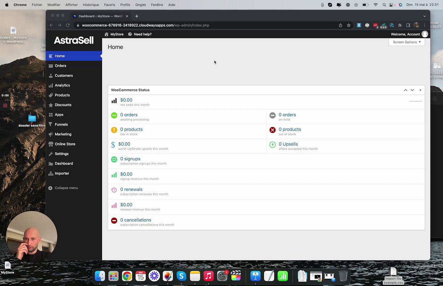Toggle the Chrome side panel
Image resolution: width=443 pixels, height=286 pixels.
tap(408, 25)
